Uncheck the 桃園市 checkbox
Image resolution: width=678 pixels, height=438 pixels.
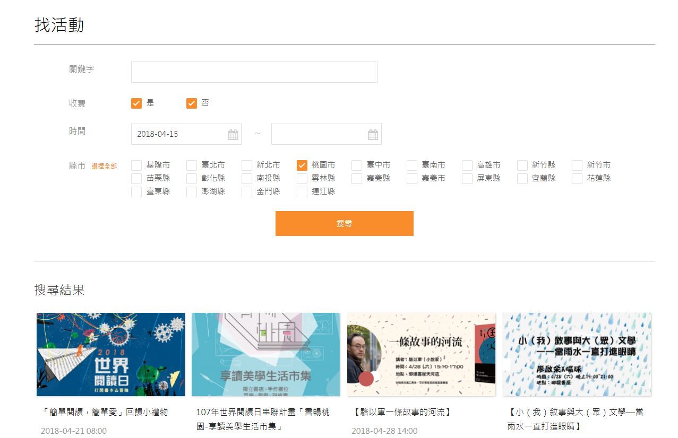(x=302, y=165)
